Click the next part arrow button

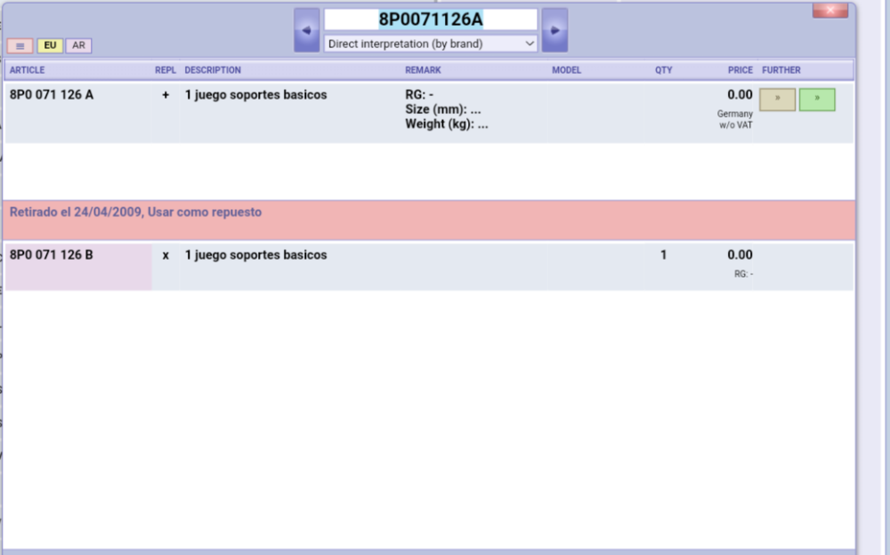[554, 30]
